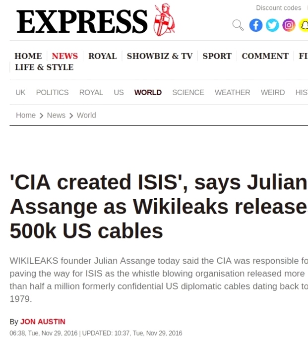
Task: Click the EXPRESS masthead wordmark
Action: 82,22
